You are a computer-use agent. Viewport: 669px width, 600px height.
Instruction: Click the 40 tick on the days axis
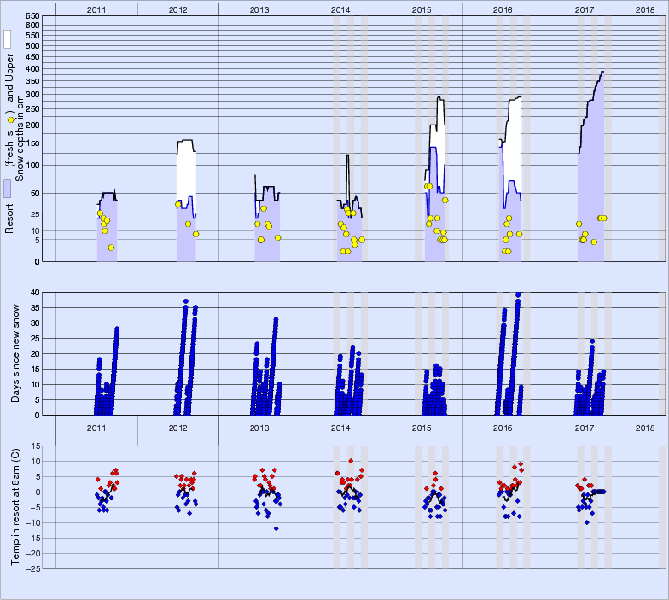tap(35, 292)
